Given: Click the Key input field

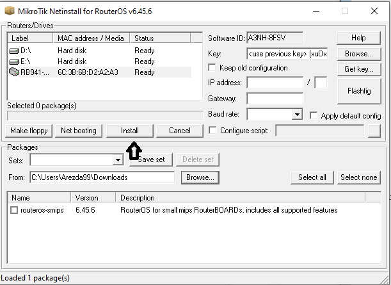Looking at the screenshot, I should (x=287, y=54).
